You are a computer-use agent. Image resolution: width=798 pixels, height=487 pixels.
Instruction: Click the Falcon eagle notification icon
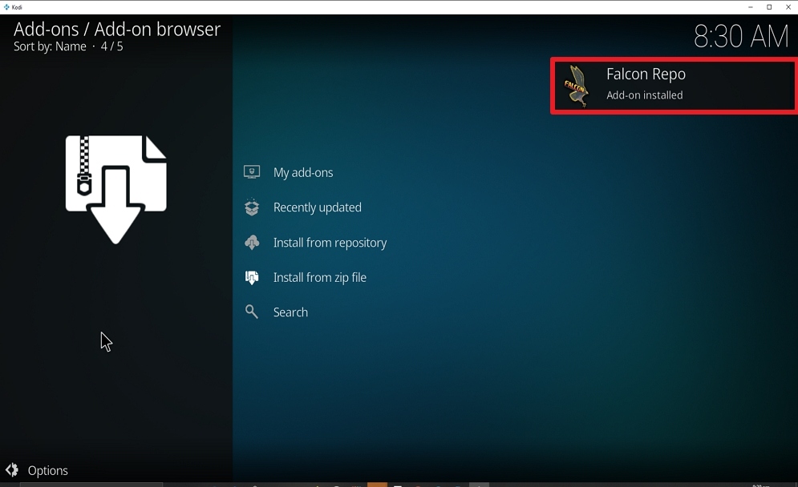[577, 86]
